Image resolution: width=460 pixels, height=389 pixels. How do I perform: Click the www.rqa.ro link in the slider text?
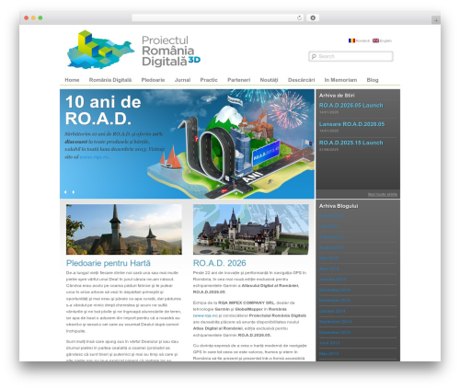pyautogui.click(x=94, y=157)
